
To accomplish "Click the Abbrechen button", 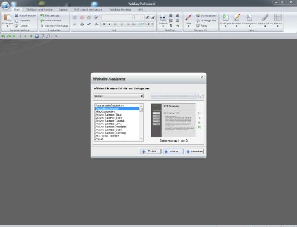I will tap(195, 151).
